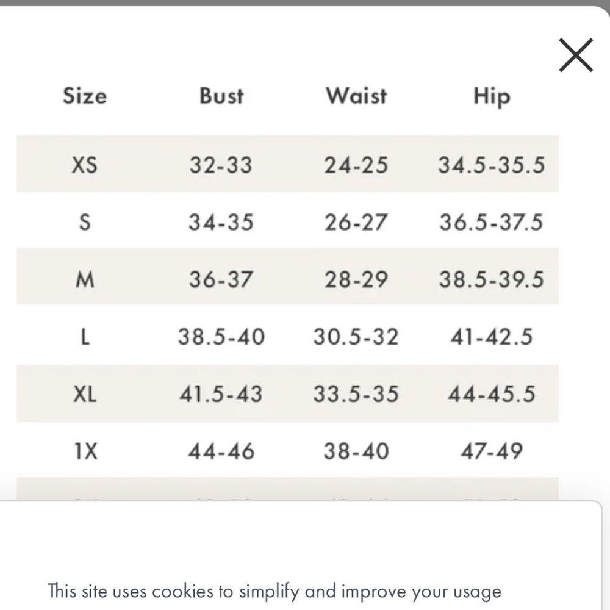Select the Waist column header
This screenshot has height=610, width=610.
356,96
